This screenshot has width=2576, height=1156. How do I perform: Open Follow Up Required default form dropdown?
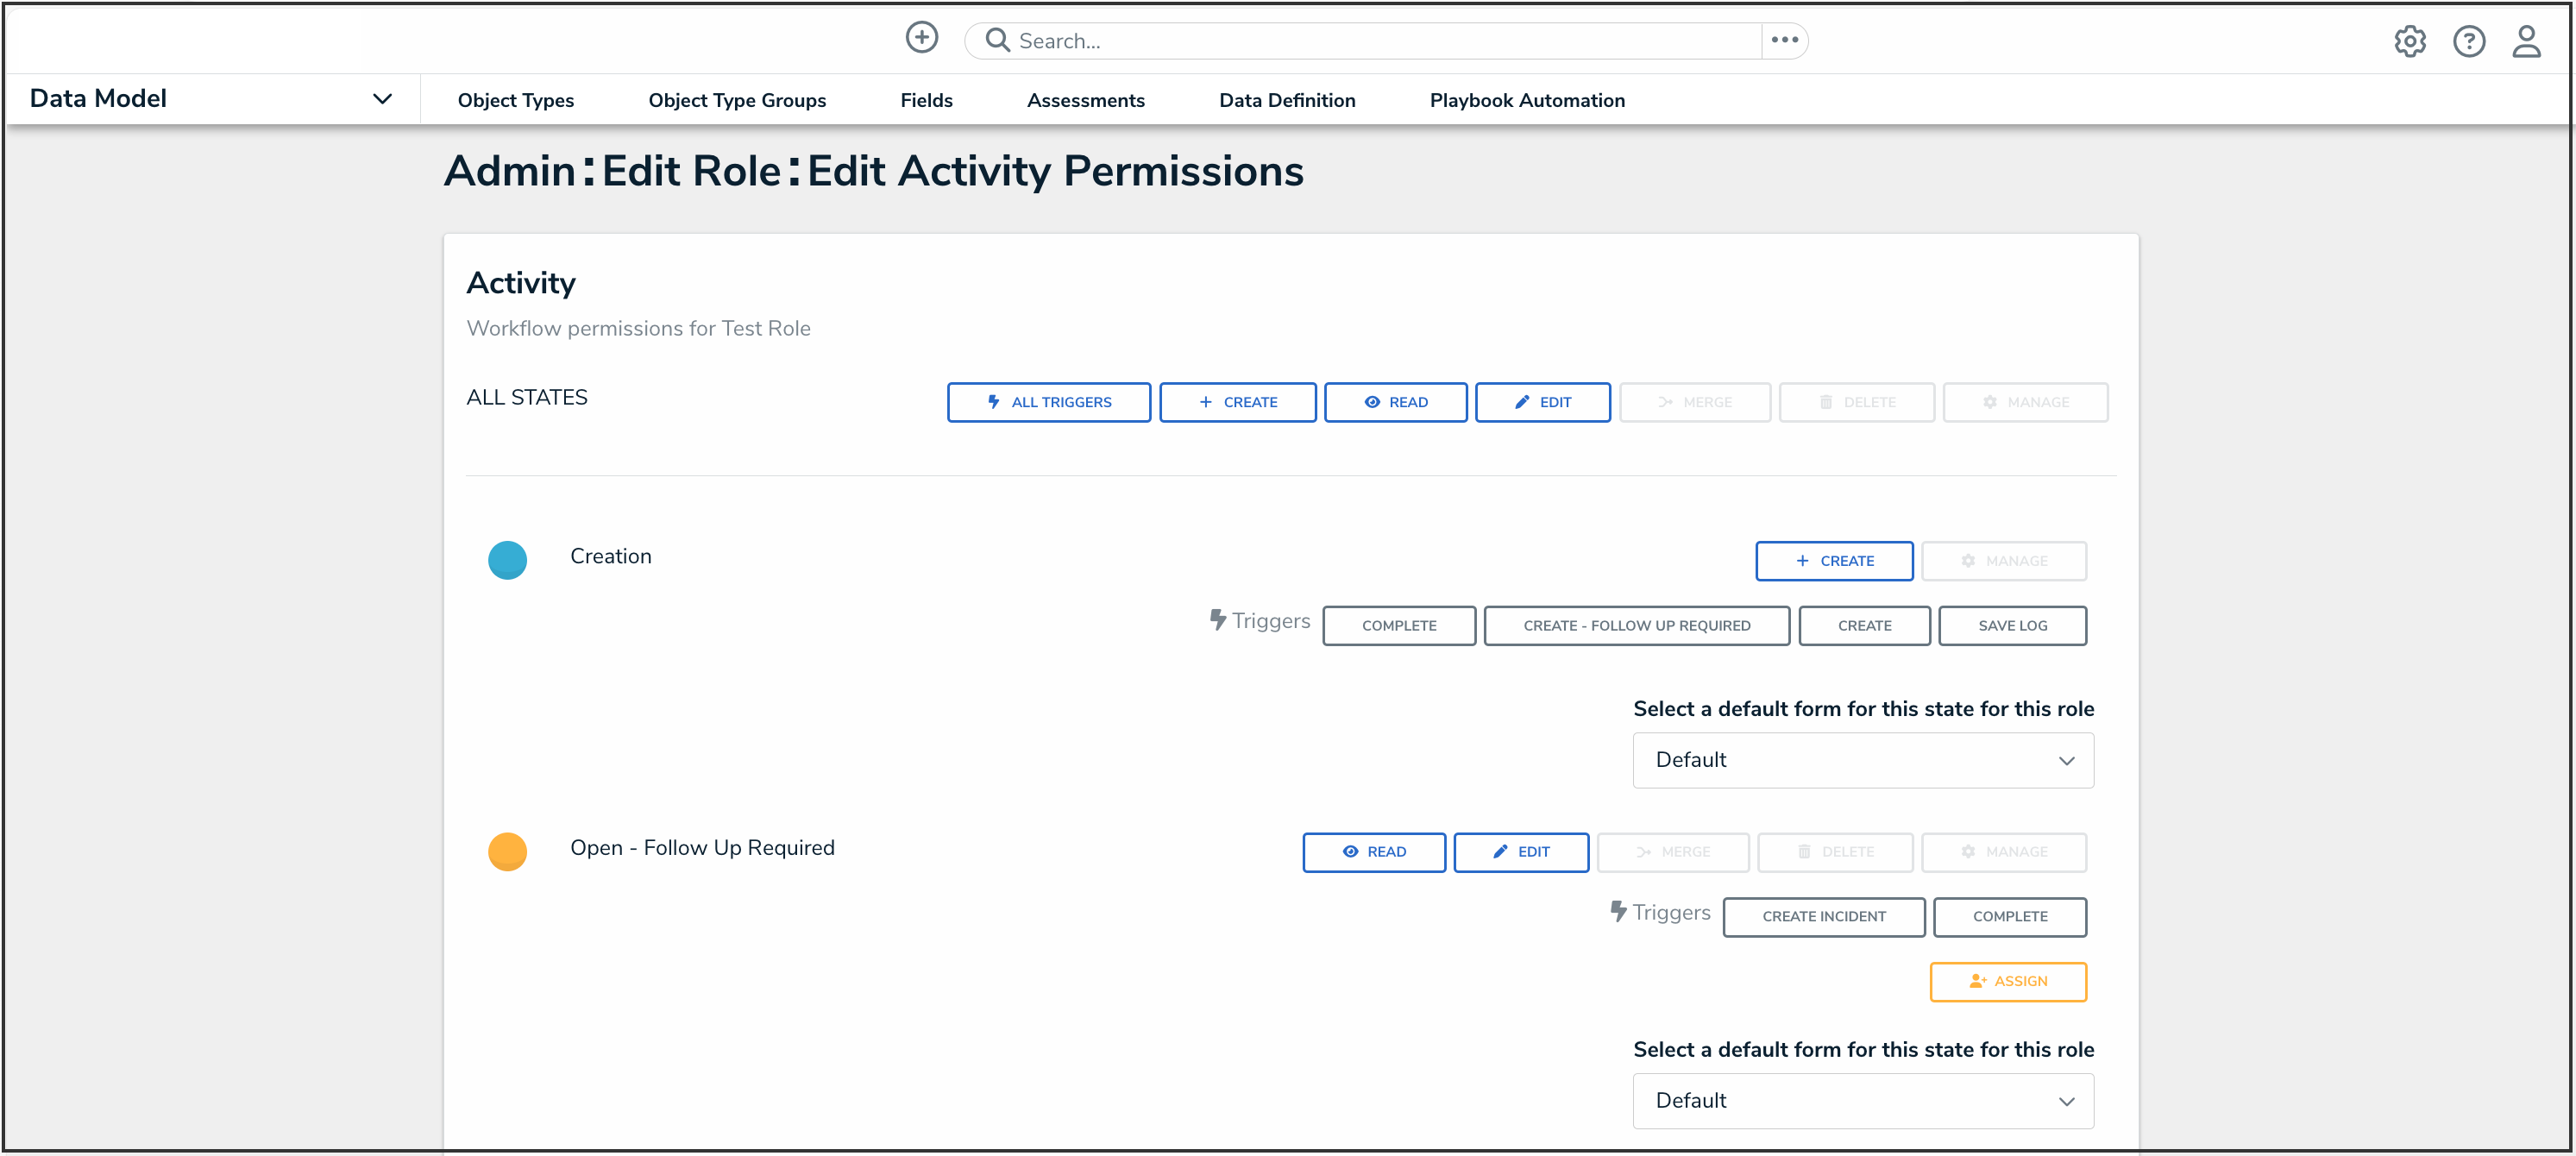click(x=1862, y=1101)
